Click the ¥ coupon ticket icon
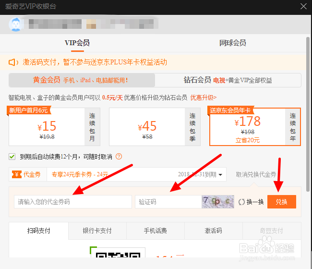 pyautogui.click(x=17, y=175)
